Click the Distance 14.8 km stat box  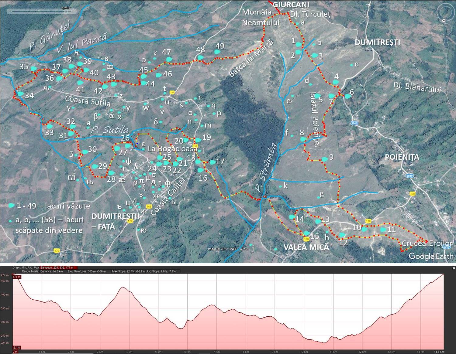pyautogui.click(x=51, y=271)
